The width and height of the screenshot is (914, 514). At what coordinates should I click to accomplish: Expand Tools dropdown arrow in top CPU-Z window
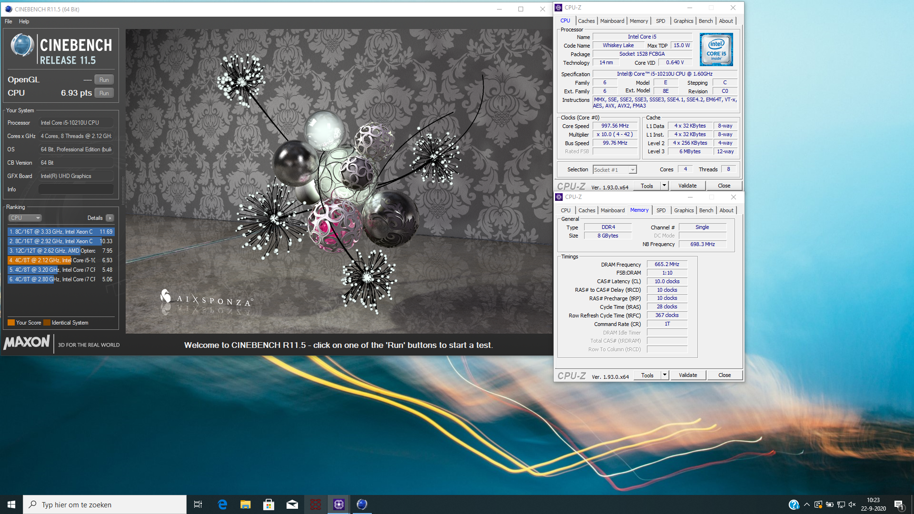coord(665,186)
